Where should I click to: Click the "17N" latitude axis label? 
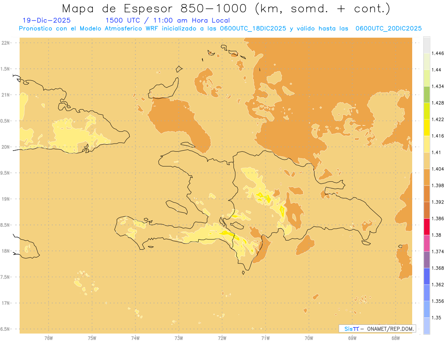(6, 303)
